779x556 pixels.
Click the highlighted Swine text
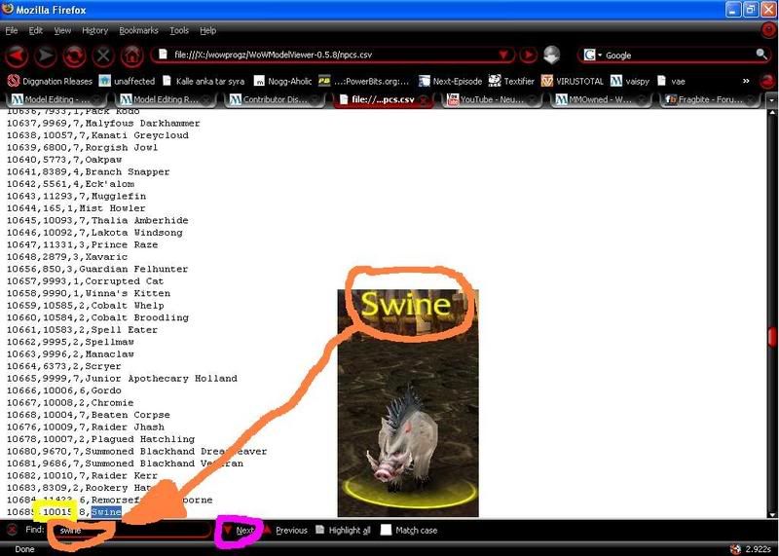(x=106, y=512)
